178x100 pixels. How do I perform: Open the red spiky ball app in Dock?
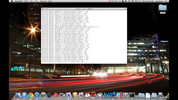coord(56,95)
